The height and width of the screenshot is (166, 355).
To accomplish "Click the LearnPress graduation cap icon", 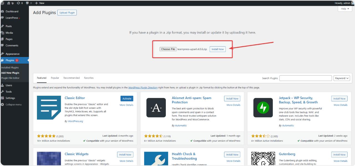I will pyautogui.click(x=2, y=18).
